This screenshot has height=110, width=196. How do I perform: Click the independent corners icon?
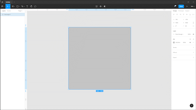coord(193,26)
